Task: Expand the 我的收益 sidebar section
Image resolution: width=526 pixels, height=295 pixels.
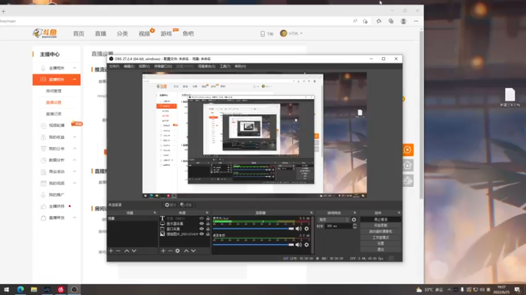Action: click(74, 137)
